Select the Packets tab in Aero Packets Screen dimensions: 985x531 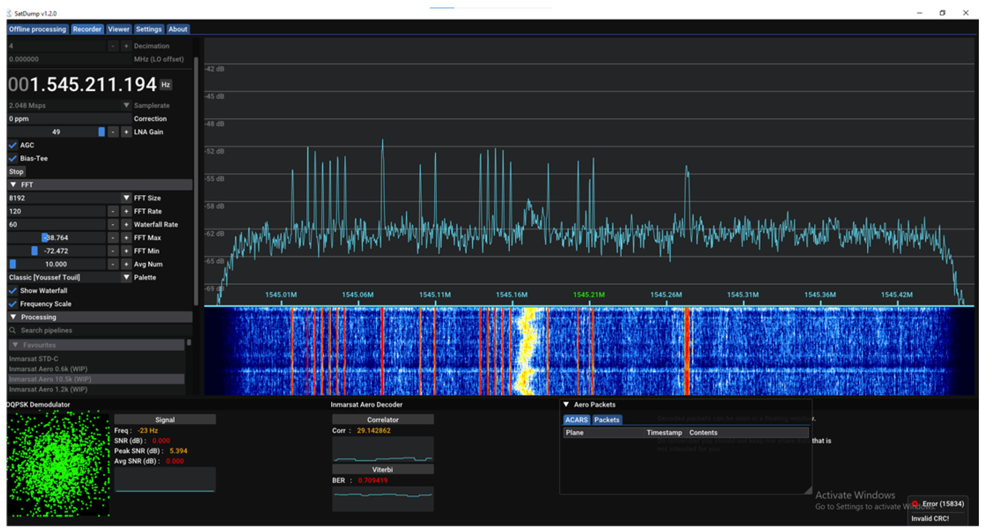point(606,420)
